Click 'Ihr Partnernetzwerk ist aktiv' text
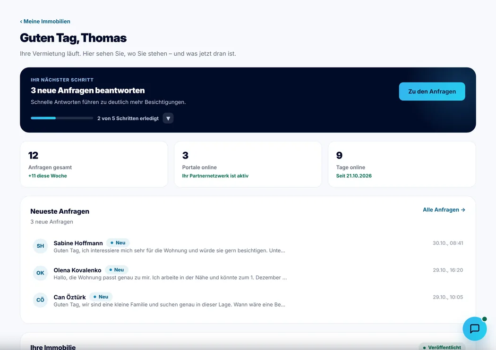The image size is (496, 350). [215, 176]
